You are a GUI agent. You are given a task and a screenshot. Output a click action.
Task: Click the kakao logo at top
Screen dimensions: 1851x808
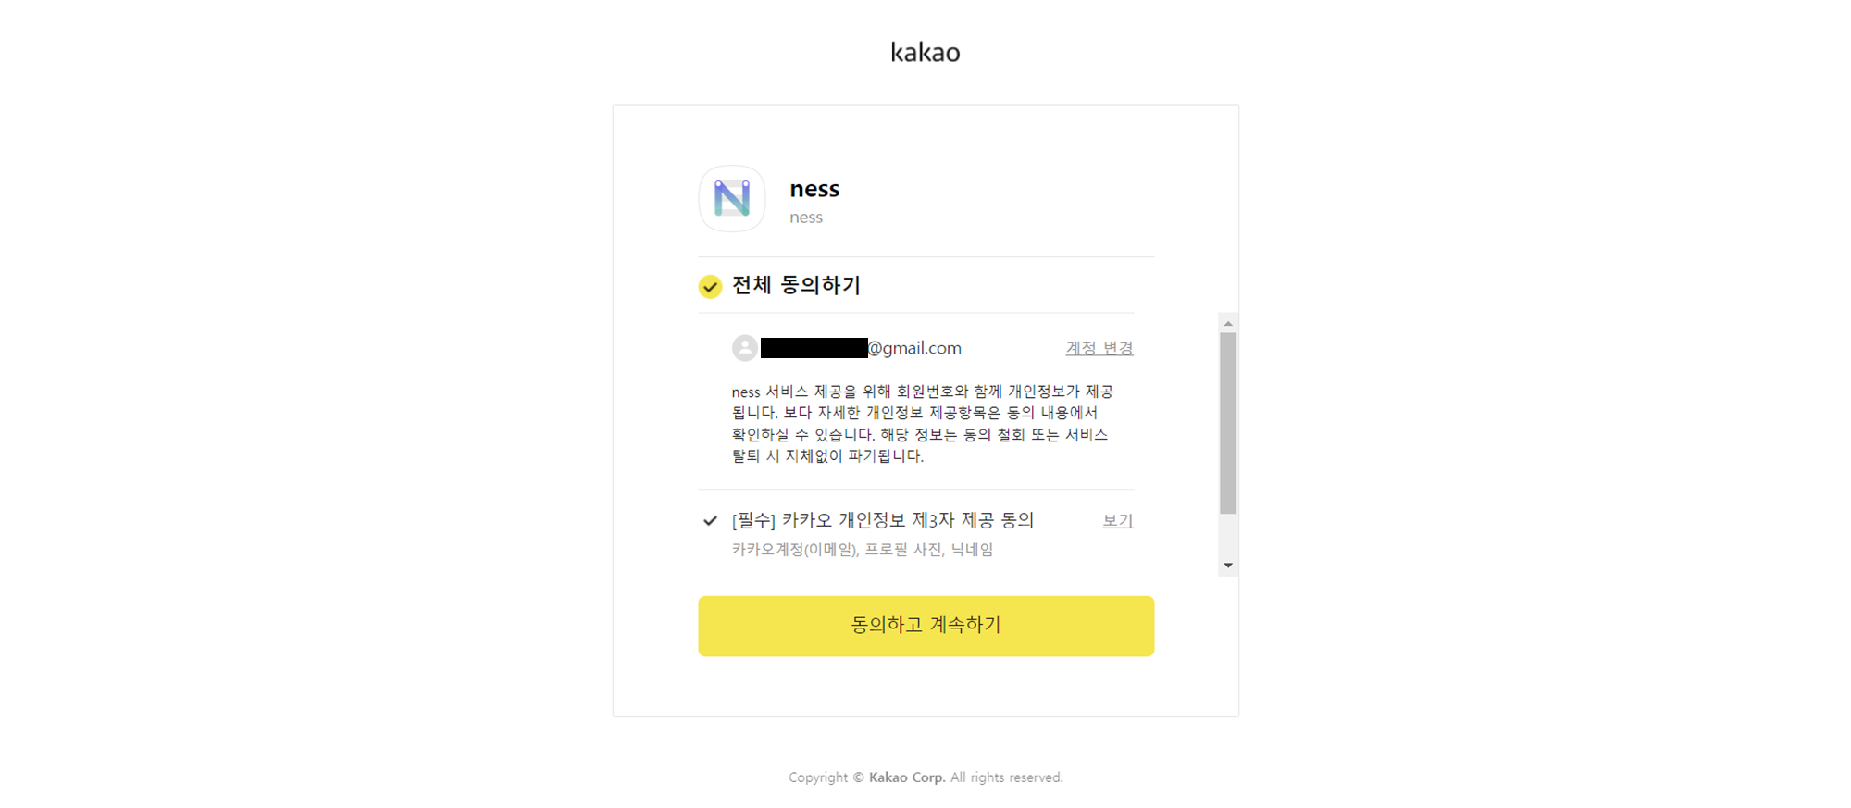pos(925,52)
